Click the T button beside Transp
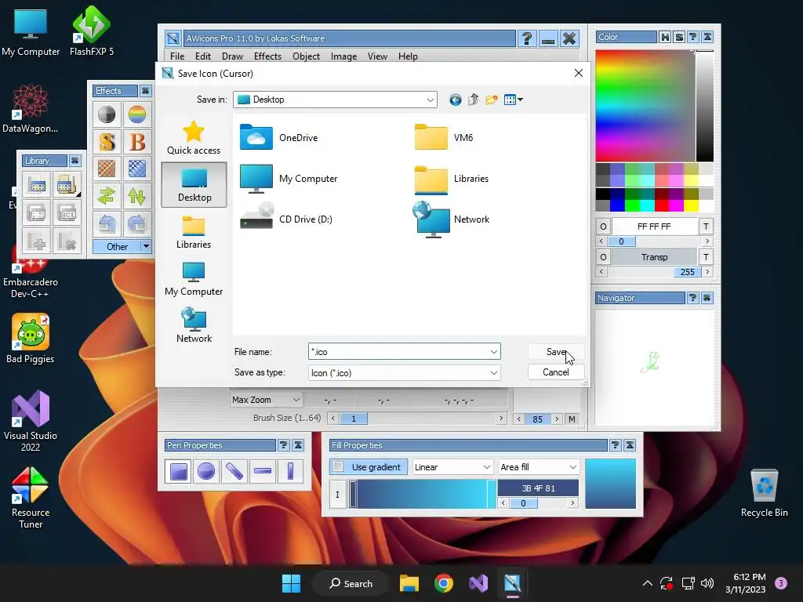The image size is (803, 602). [707, 257]
